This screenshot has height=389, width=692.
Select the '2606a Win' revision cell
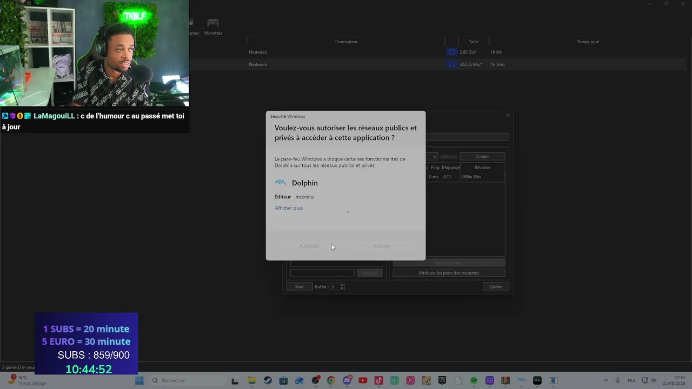click(x=471, y=177)
